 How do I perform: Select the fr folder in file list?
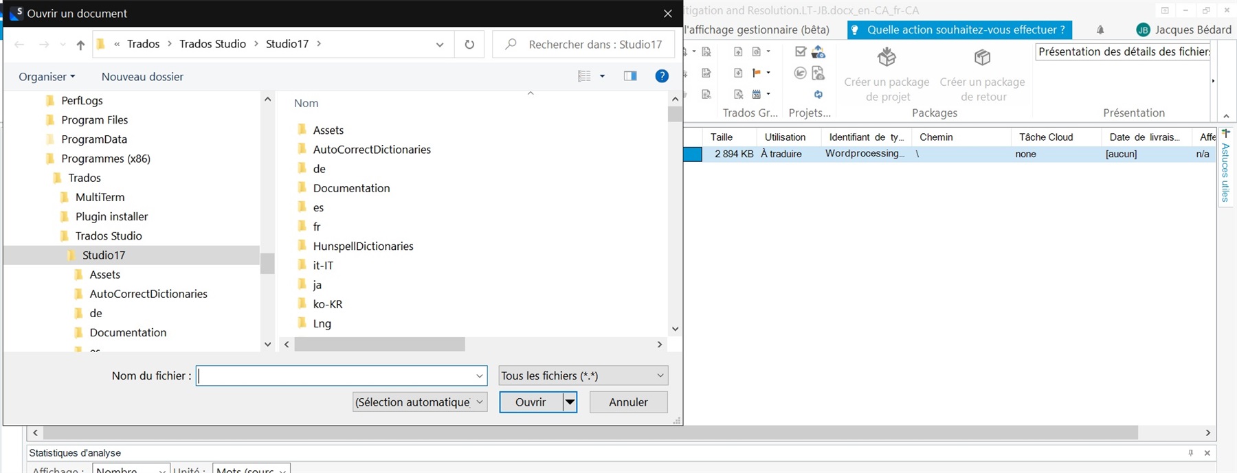pos(316,227)
